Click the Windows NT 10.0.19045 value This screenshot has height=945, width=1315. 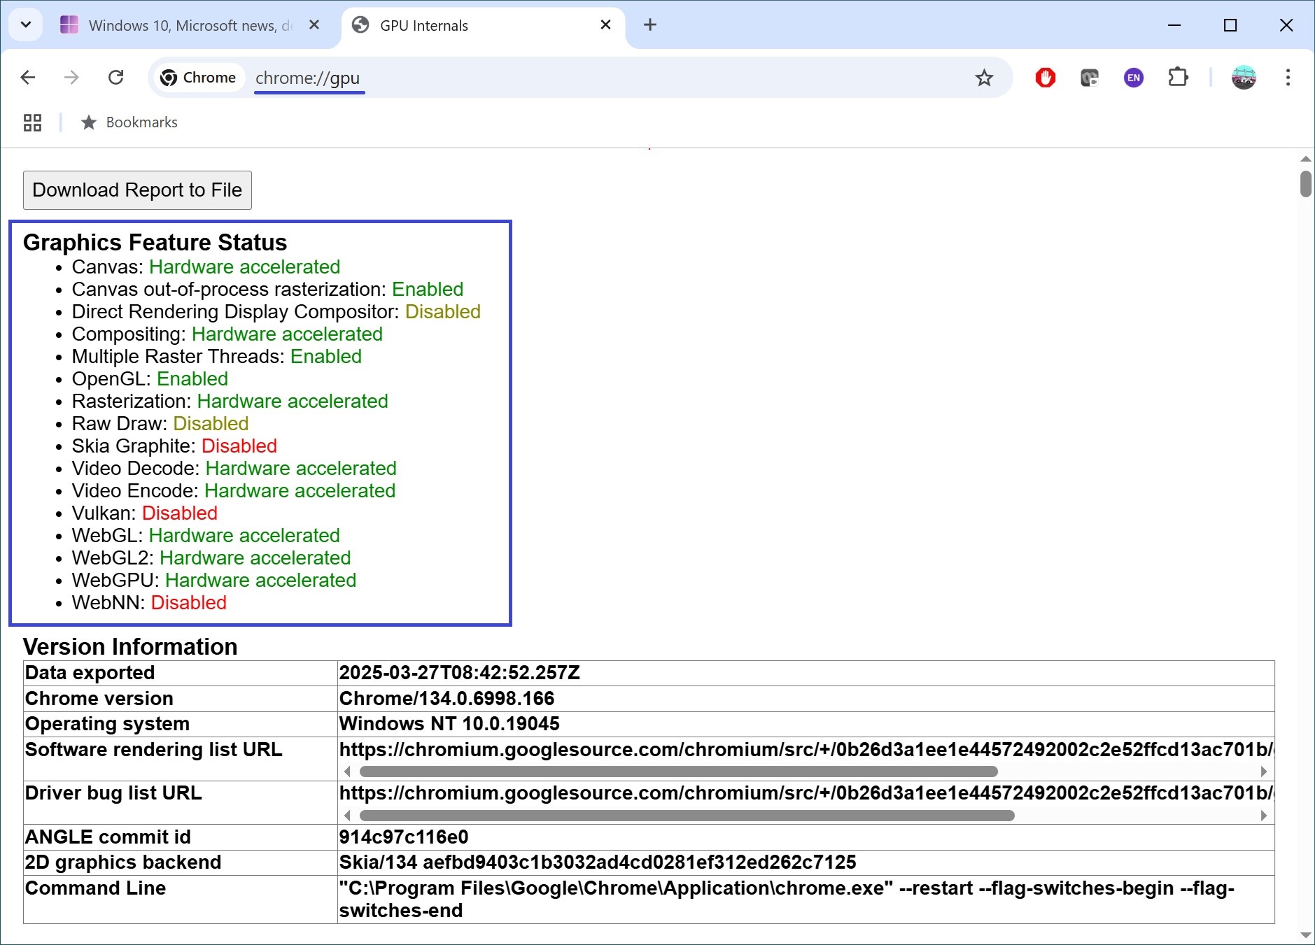[449, 724]
